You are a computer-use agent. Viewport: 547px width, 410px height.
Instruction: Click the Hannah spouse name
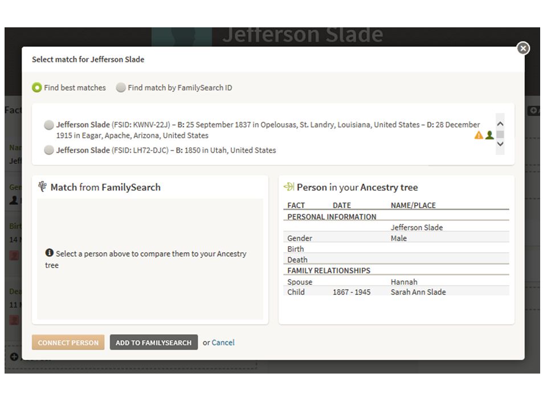[404, 282]
